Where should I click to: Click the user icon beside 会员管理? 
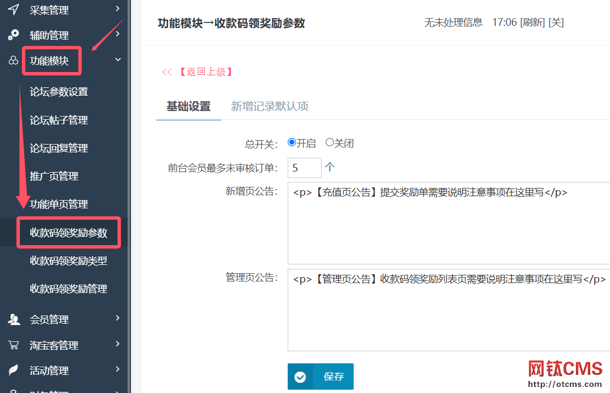(14, 319)
